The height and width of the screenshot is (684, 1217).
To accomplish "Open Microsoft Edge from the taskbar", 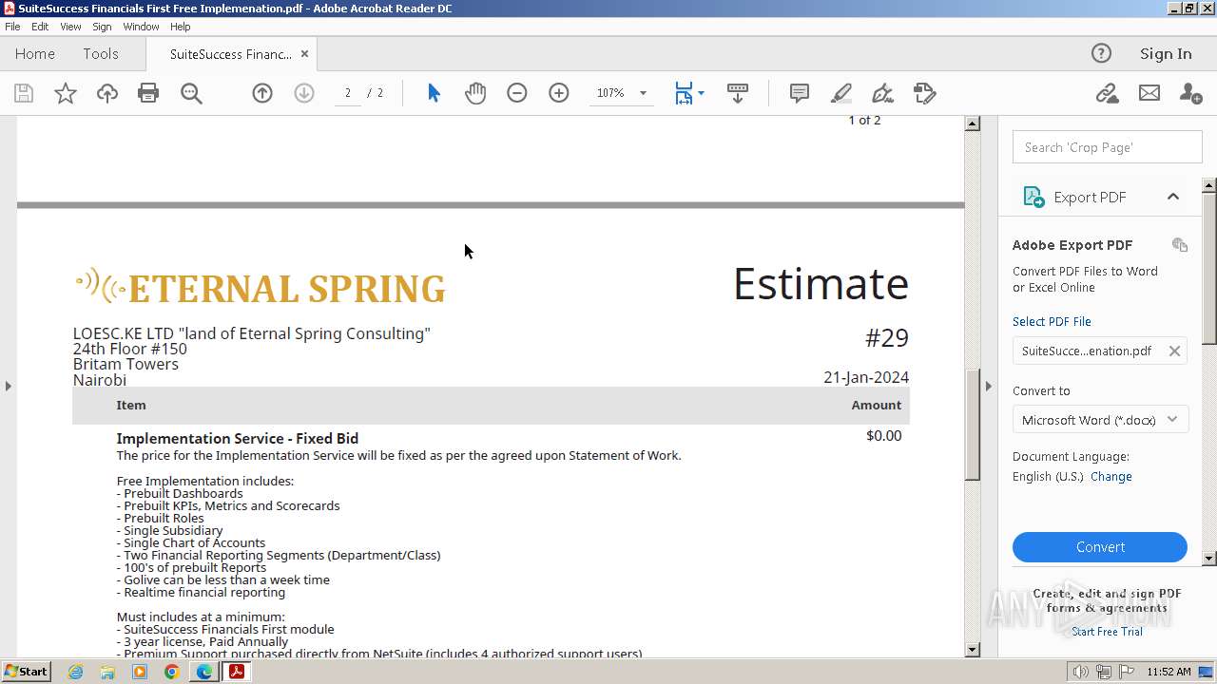I will pos(204,672).
